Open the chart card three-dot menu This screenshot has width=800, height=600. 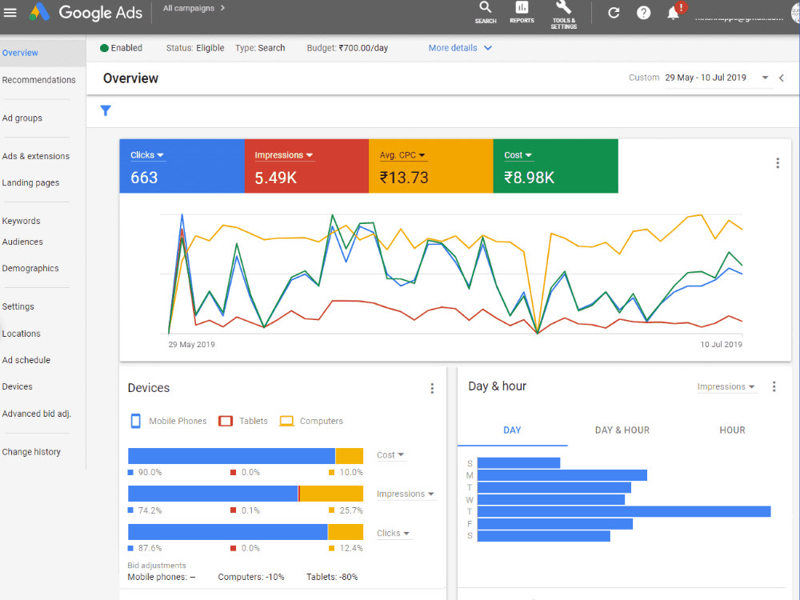pos(777,163)
